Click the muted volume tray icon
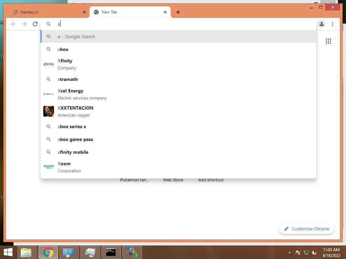The image size is (346, 259). (314, 253)
